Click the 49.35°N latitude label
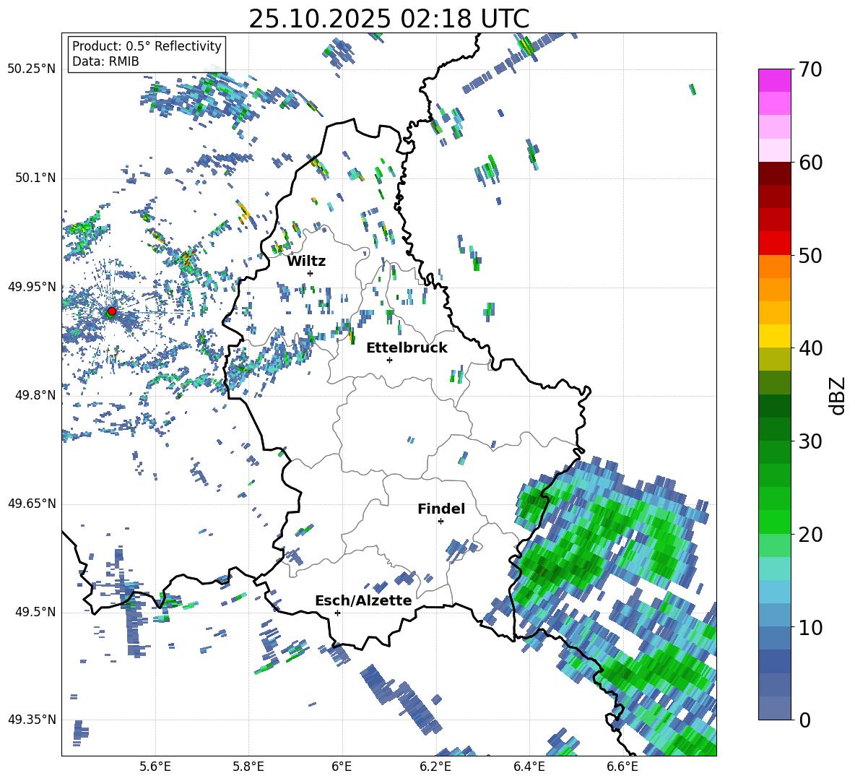This screenshot has height=781, width=855. point(32,720)
